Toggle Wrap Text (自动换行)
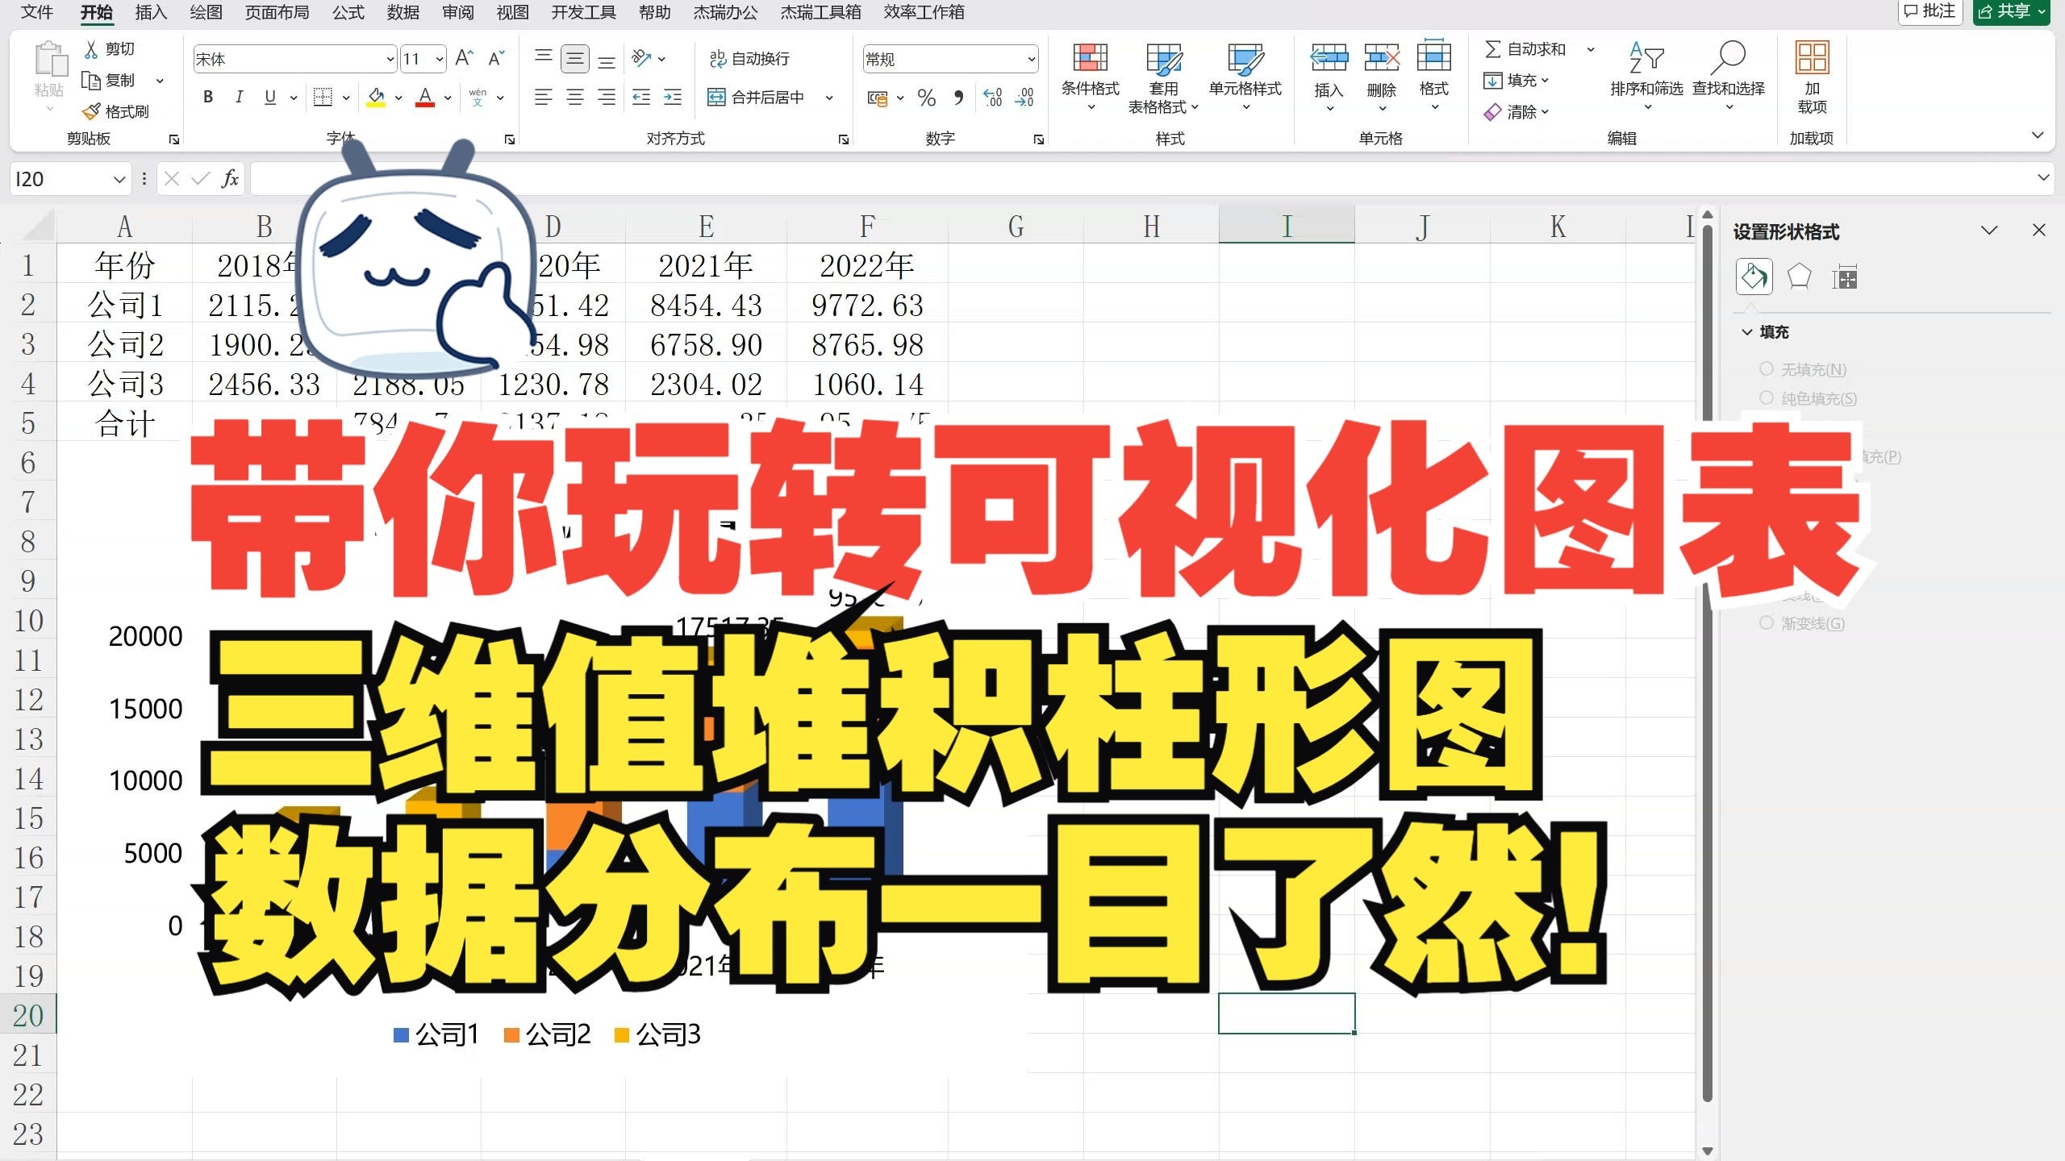Screen dimensions: 2065x1161 [x=749, y=59]
